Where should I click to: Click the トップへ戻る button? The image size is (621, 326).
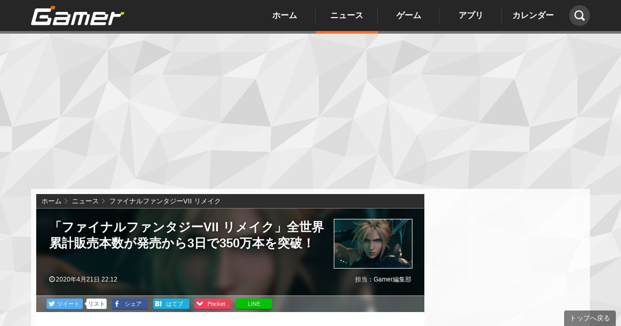590,318
